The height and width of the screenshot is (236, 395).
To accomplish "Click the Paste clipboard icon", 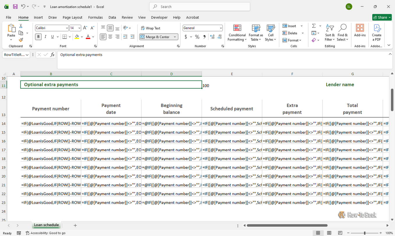I will click(11, 28).
